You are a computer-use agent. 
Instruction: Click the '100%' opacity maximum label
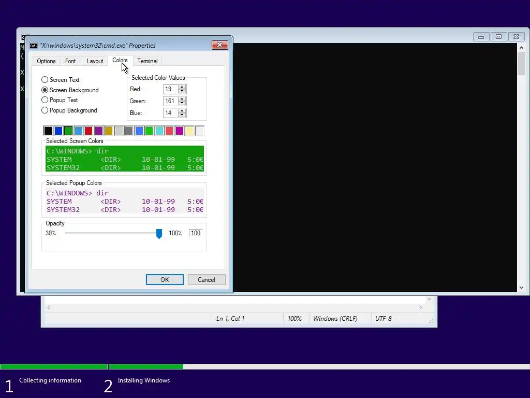tap(175, 233)
